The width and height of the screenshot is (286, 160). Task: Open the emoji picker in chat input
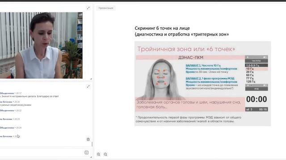pyautogui.click(x=86, y=152)
